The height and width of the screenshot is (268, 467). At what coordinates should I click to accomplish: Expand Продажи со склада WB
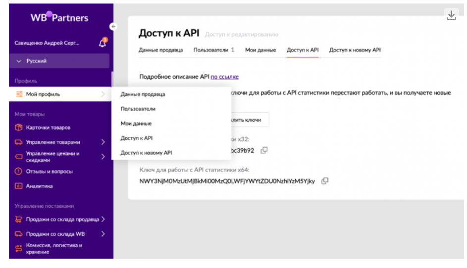103,234
